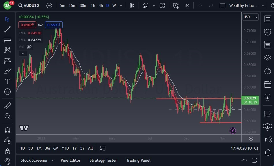Enable magnet mode in the drawing toolbar
The image size is (274, 166).
[8, 130]
